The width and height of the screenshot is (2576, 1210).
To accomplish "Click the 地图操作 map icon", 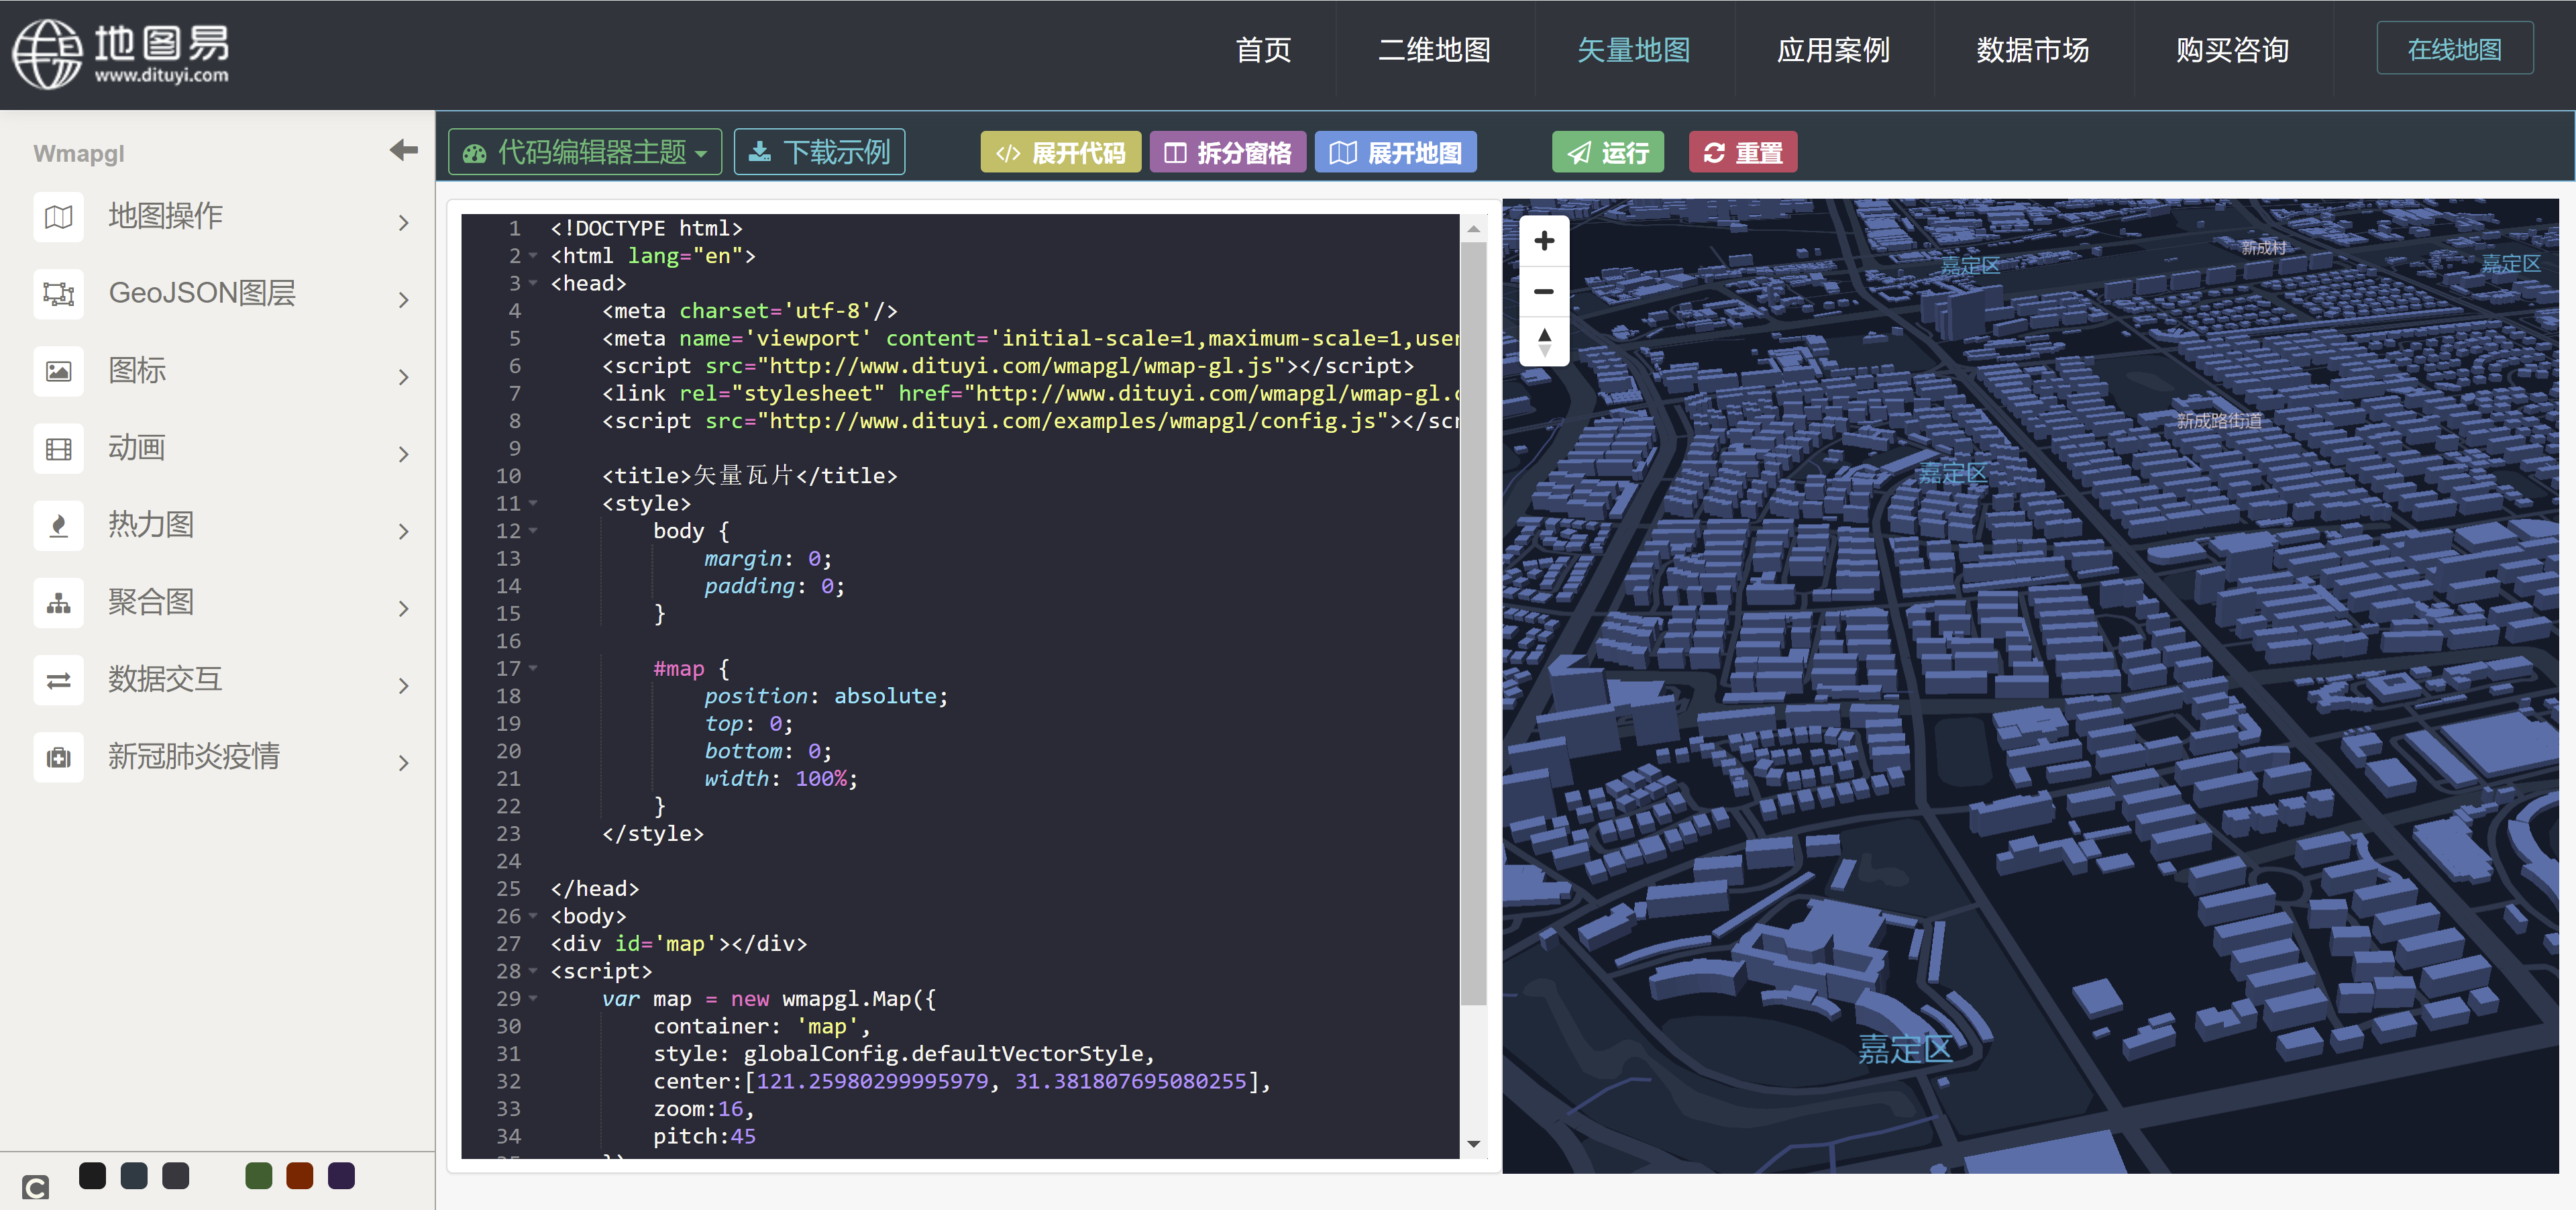I will 59,217.
